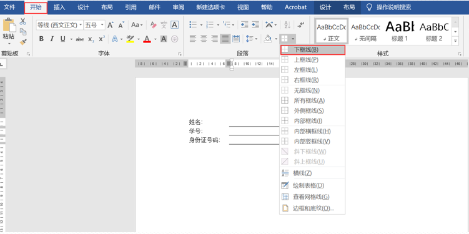
Task: Open font dialog launcher
Action: (x=180, y=54)
